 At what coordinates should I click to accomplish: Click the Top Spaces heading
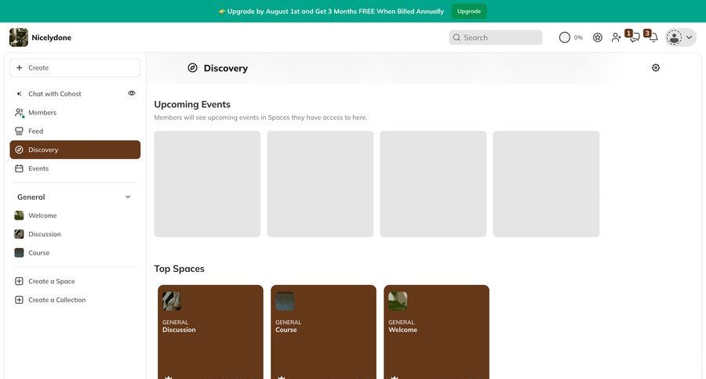(179, 269)
